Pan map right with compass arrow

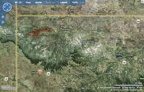point(10,7)
